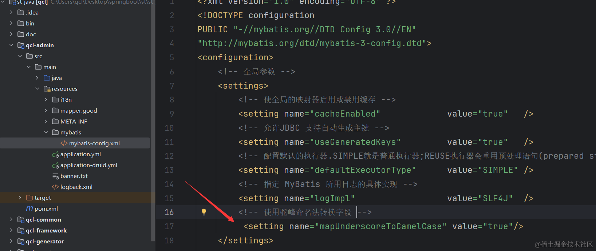This screenshot has width=596, height=251.
Task: Expand the qcl-framework module
Action: point(11,231)
